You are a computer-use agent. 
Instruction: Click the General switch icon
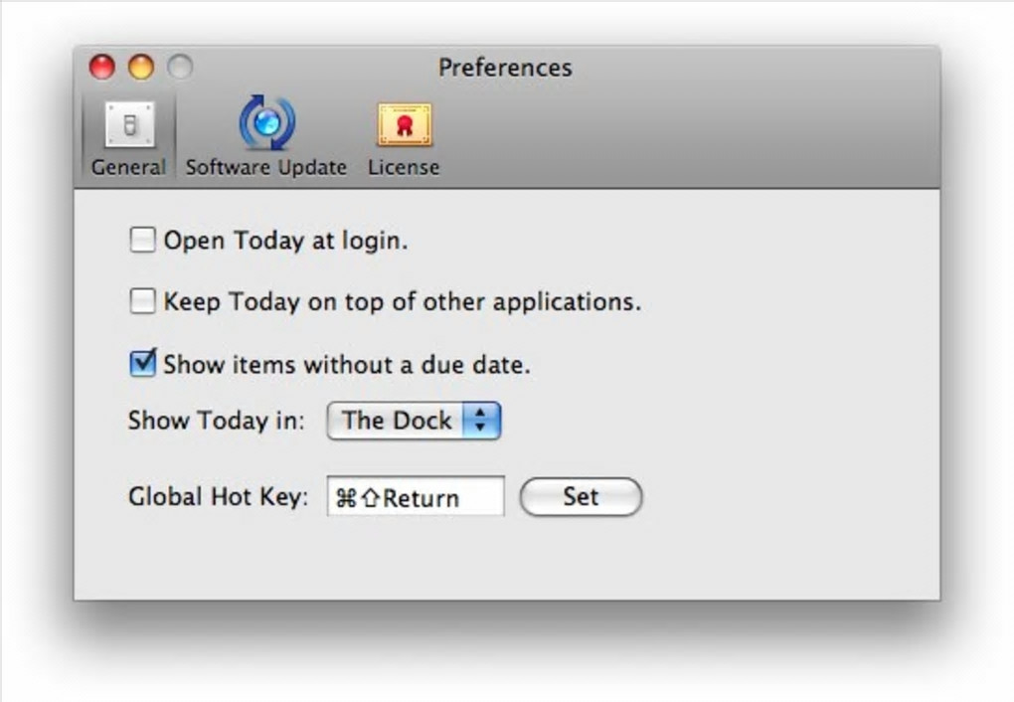130,124
